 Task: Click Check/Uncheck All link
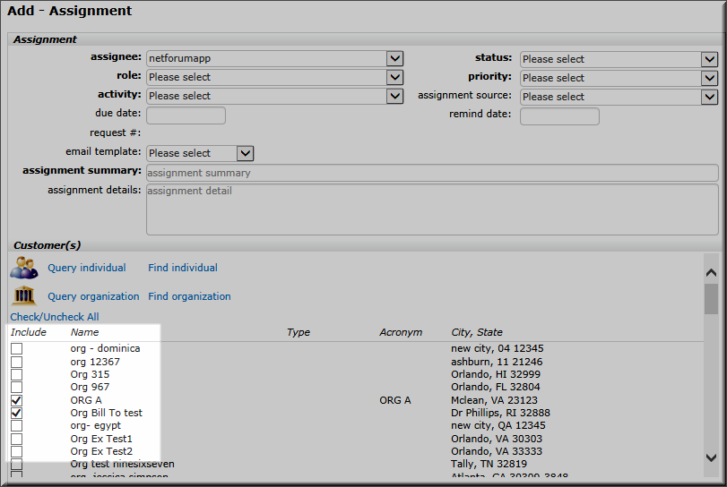coord(55,317)
